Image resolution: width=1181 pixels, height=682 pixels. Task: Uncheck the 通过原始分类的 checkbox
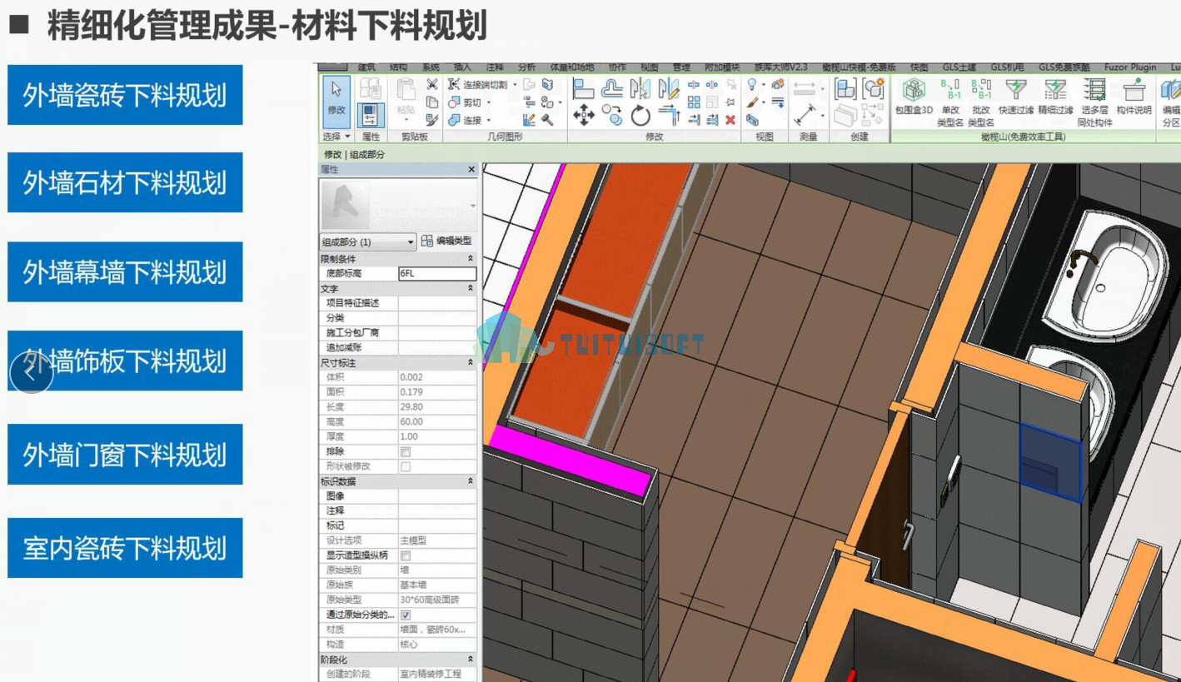pos(406,615)
